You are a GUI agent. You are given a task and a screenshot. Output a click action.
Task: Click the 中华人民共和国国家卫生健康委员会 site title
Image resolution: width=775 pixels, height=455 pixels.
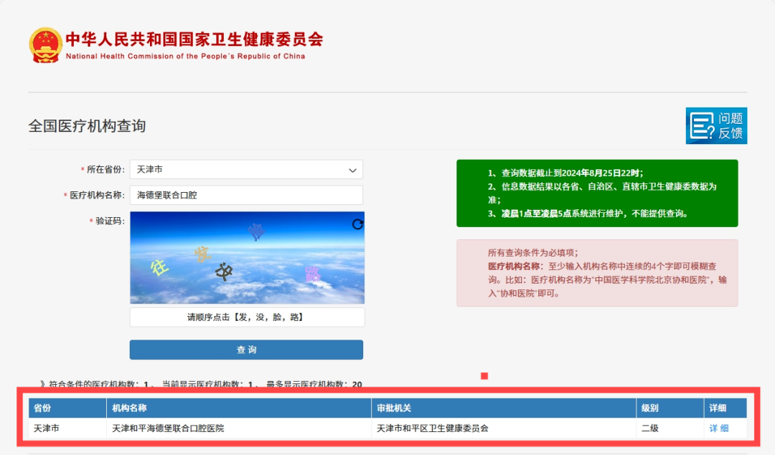[x=194, y=39]
